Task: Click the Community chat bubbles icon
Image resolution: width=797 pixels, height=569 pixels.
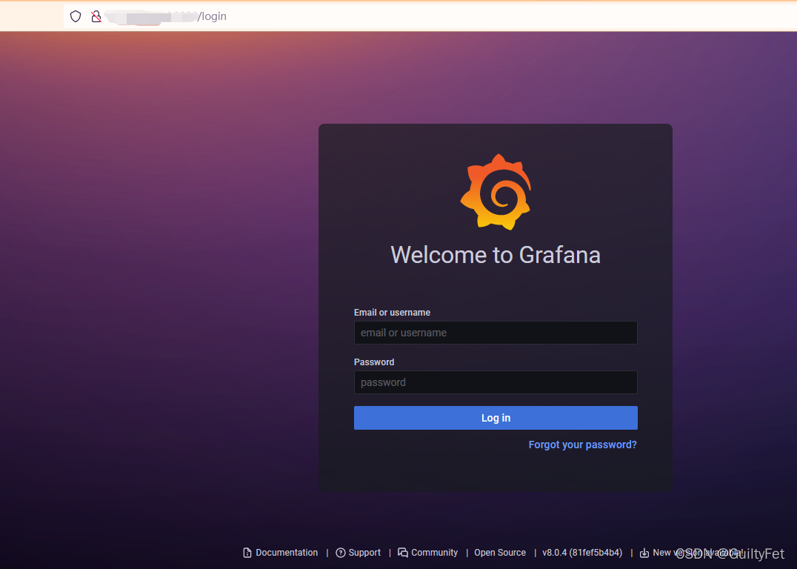Action: pos(403,553)
